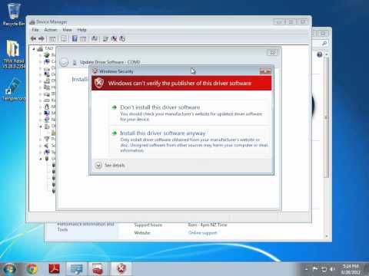Open the File menu in Device Manager
Viewport: 369px width, 276px height.
coord(35,30)
